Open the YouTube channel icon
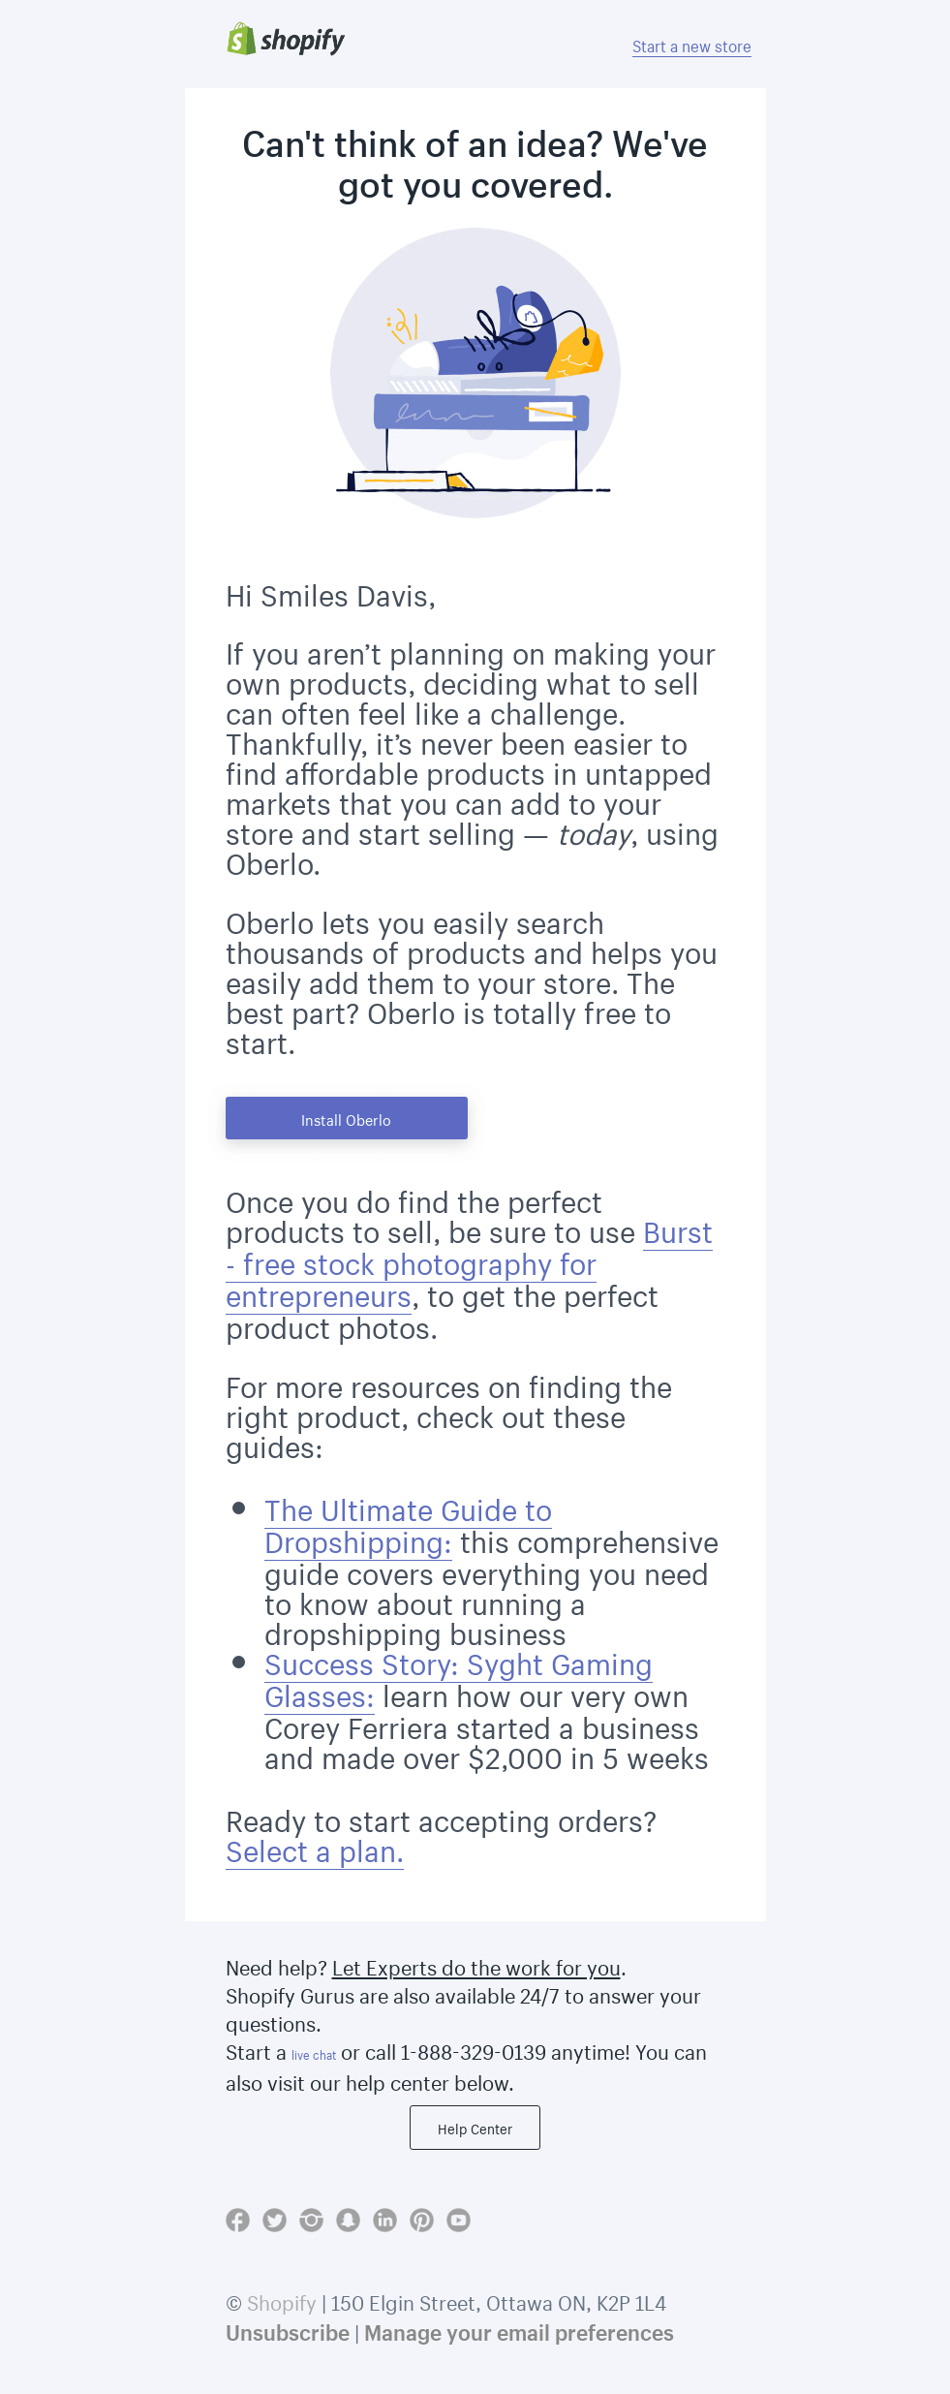Screen dimensions: 950x2394 click(x=455, y=2220)
